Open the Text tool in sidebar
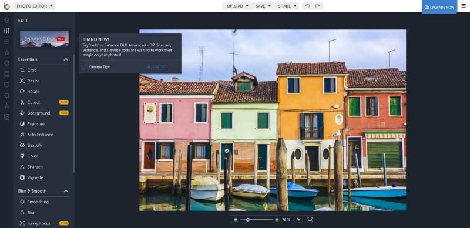 (x=6, y=106)
